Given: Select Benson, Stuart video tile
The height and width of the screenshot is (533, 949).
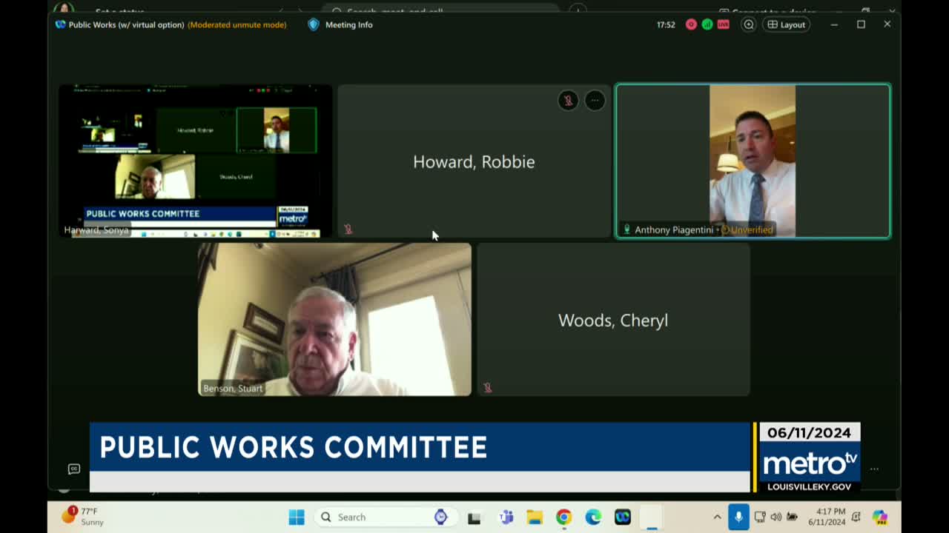Looking at the screenshot, I should pos(334,320).
